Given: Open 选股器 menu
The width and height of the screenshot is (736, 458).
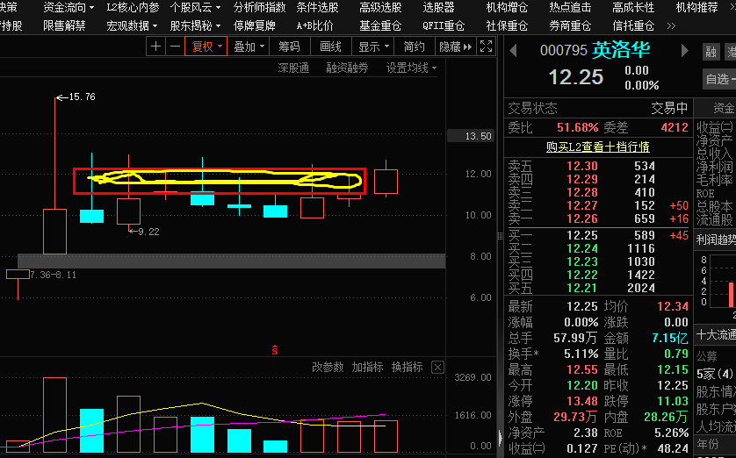Looking at the screenshot, I should click(438, 8).
